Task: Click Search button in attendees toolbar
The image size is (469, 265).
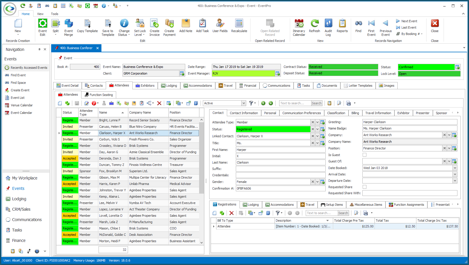Action: coord(316,103)
